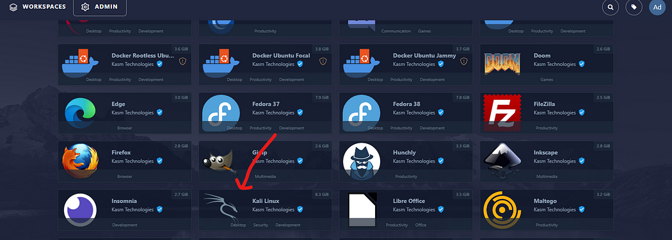Click the Insomnia purple circle logo
The height and width of the screenshot is (240, 672).
80,210
